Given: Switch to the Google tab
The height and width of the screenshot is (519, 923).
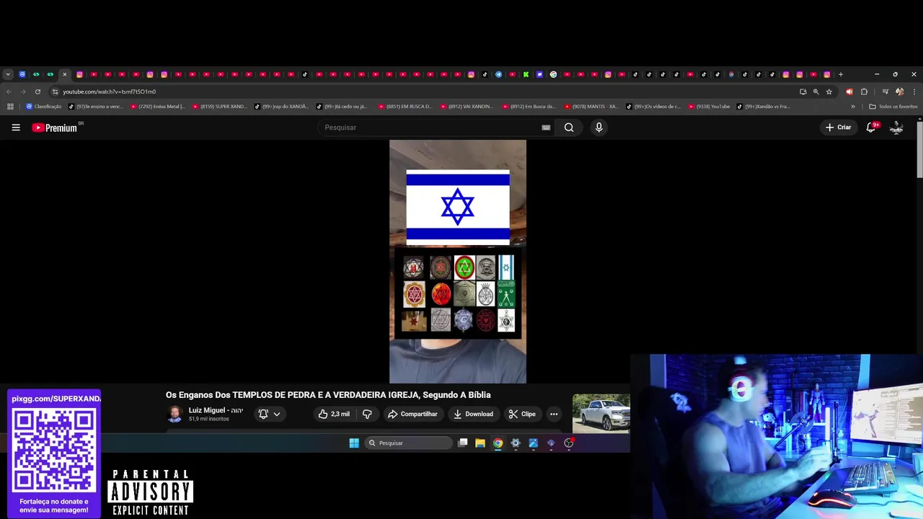Looking at the screenshot, I should 553,74.
